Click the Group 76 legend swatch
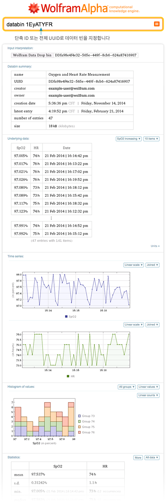 [x=79, y=432]
